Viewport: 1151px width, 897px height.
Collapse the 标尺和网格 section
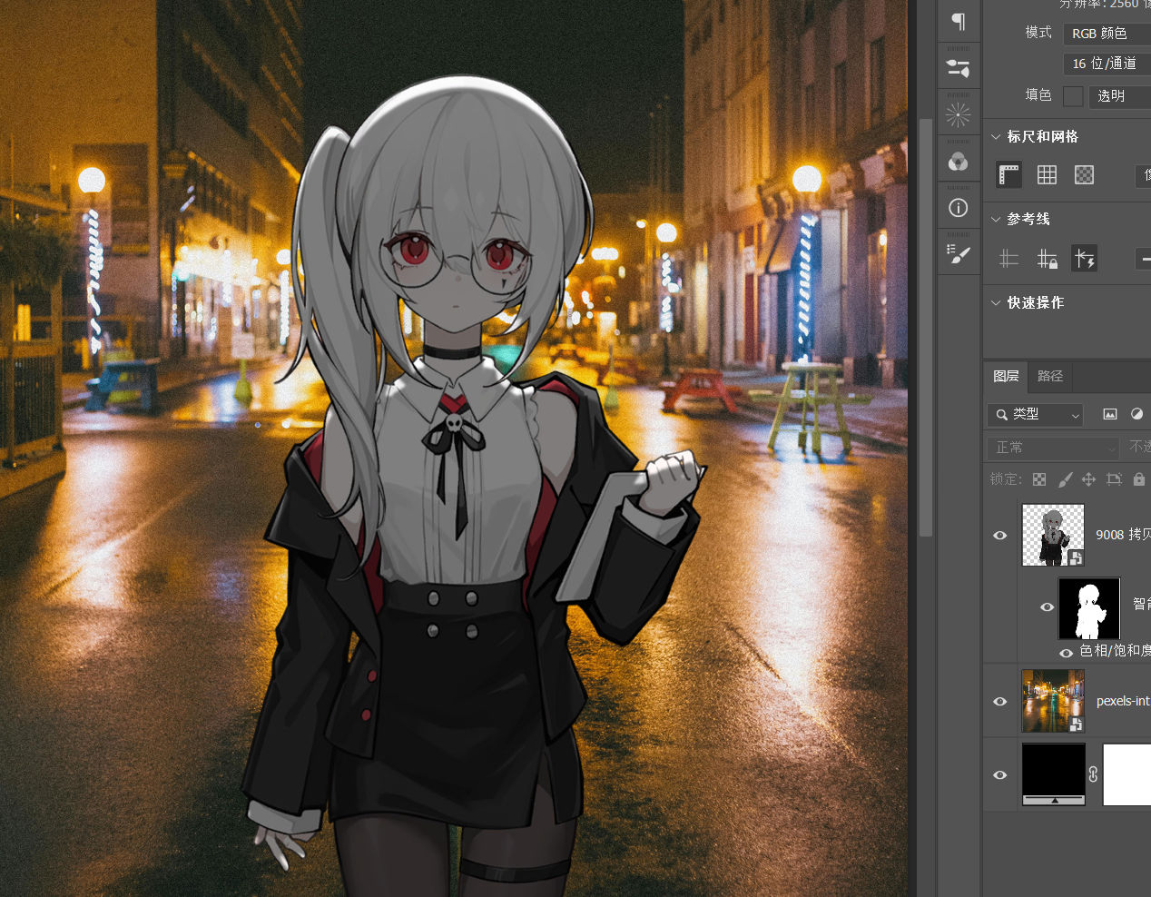click(996, 136)
